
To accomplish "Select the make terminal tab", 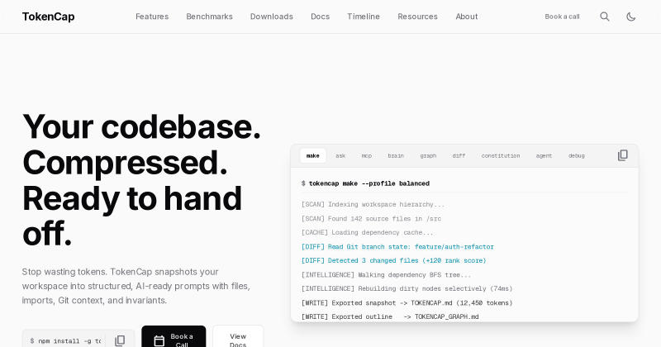I will coord(313,155).
